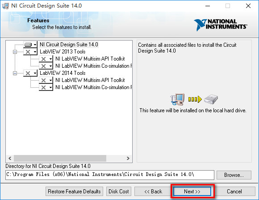This screenshot has width=259, height=200.
Task: Minimize the installer window
Action: click(208, 6)
